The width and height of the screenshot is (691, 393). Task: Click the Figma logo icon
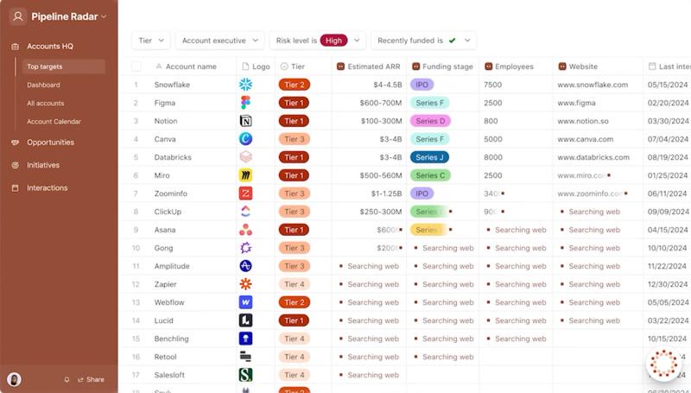245,103
